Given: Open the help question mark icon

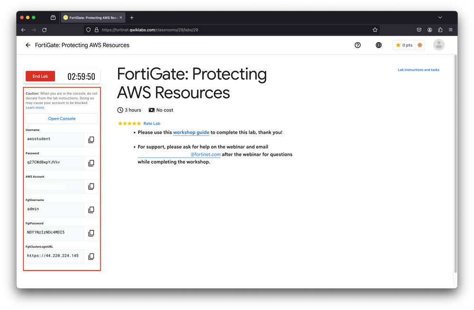Looking at the screenshot, I should click(x=358, y=45).
